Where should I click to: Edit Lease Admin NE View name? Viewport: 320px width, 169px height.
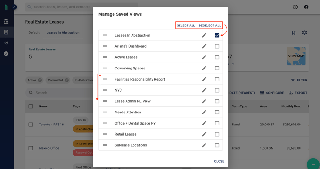click(x=204, y=101)
